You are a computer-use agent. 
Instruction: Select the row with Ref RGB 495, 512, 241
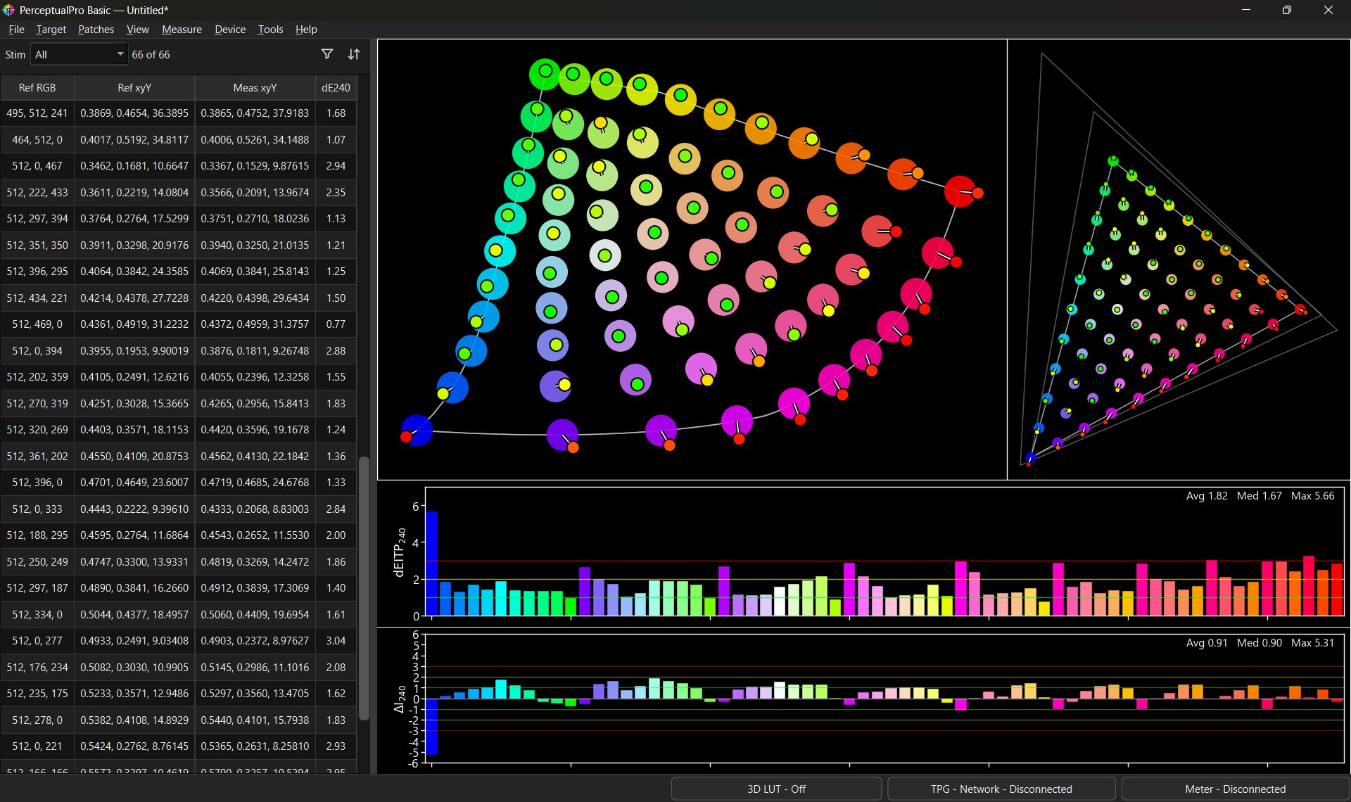point(178,113)
